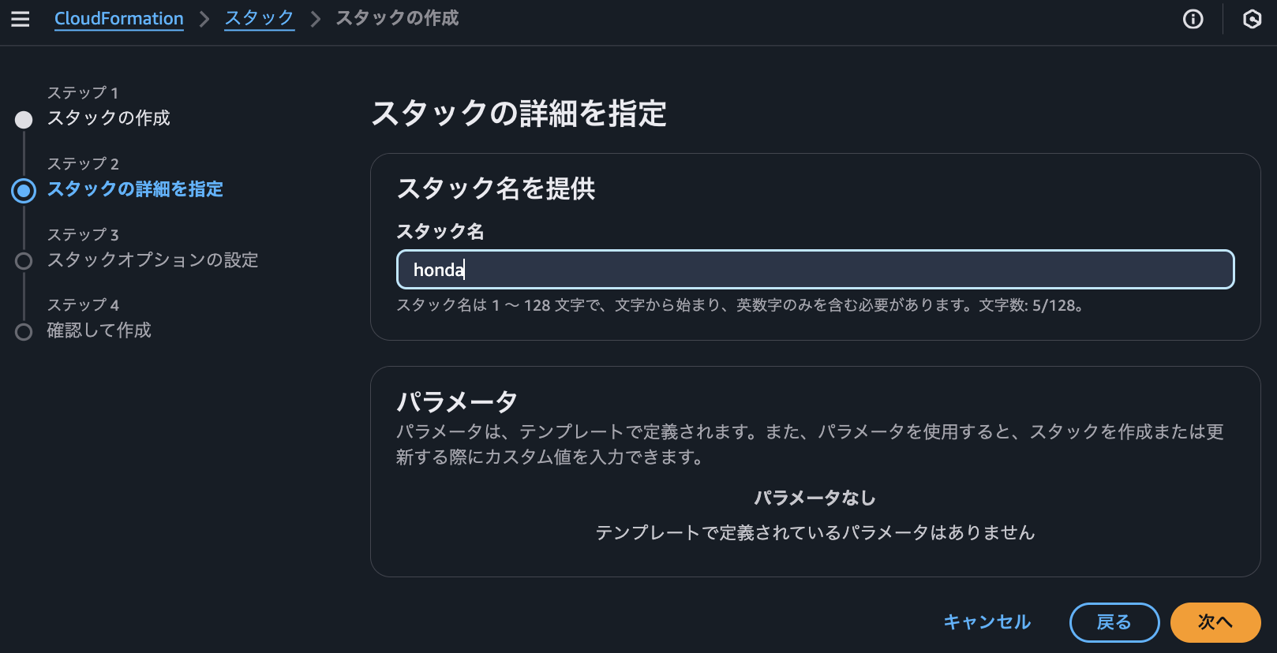Open the スタック breadcrumb link

(x=259, y=19)
